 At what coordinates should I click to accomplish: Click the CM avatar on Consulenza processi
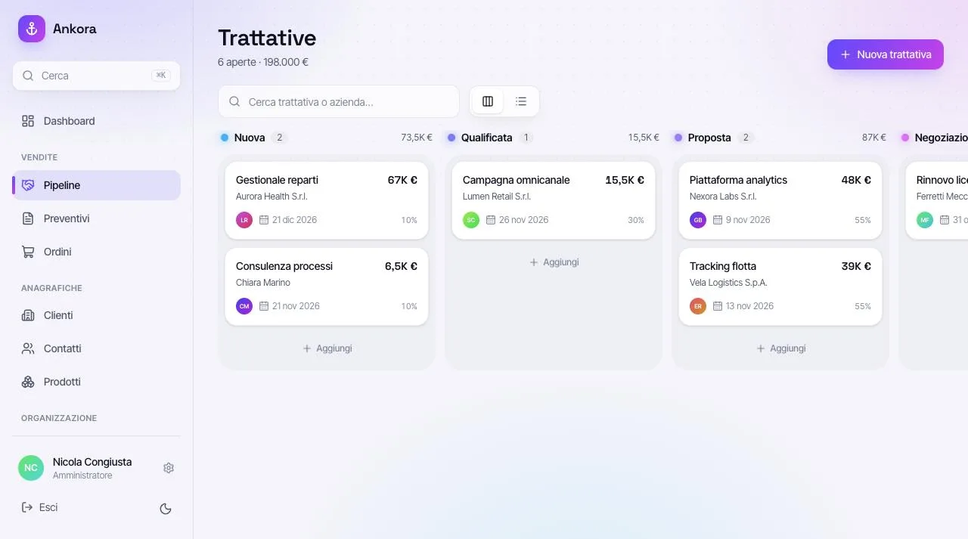pos(244,306)
